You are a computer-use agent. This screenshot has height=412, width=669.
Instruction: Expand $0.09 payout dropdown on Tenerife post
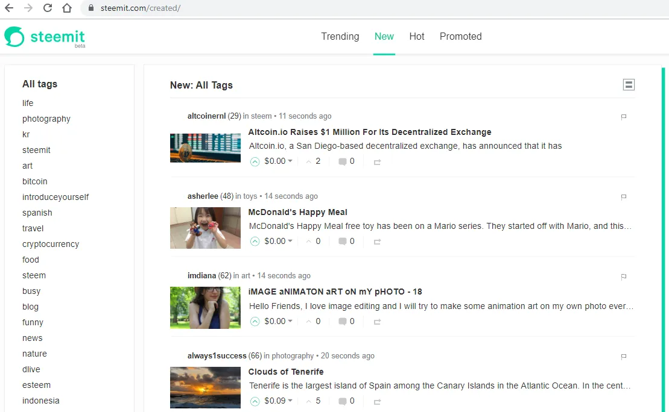278,401
